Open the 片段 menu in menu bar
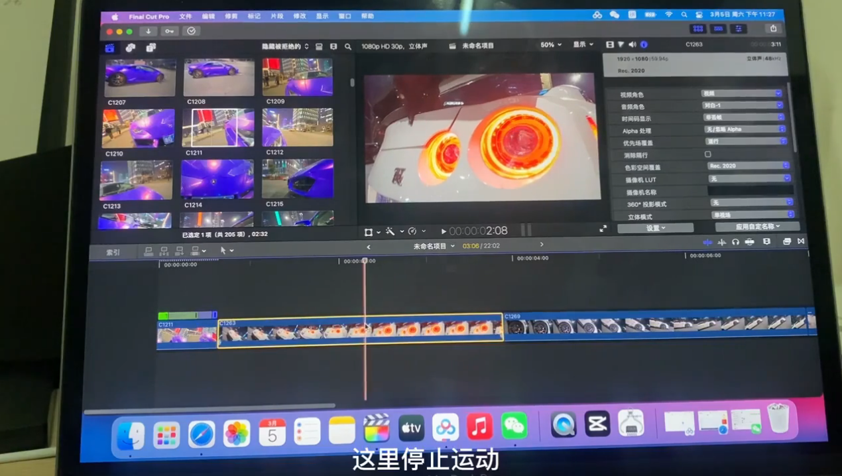 (x=276, y=16)
